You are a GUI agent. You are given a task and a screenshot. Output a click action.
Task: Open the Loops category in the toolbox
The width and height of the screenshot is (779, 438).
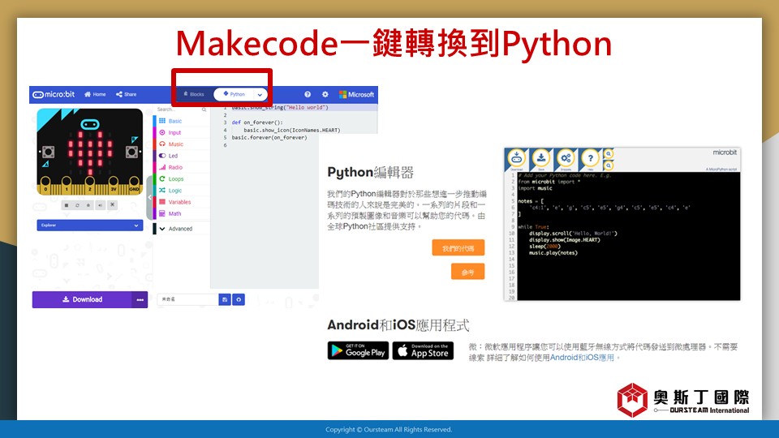[x=181, y=178]
